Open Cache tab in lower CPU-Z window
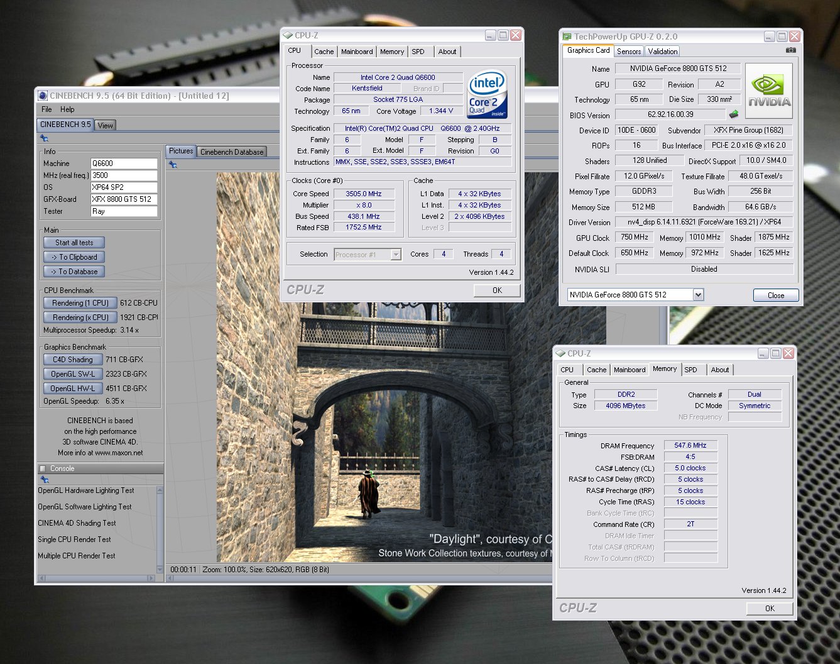 point(597,370)
